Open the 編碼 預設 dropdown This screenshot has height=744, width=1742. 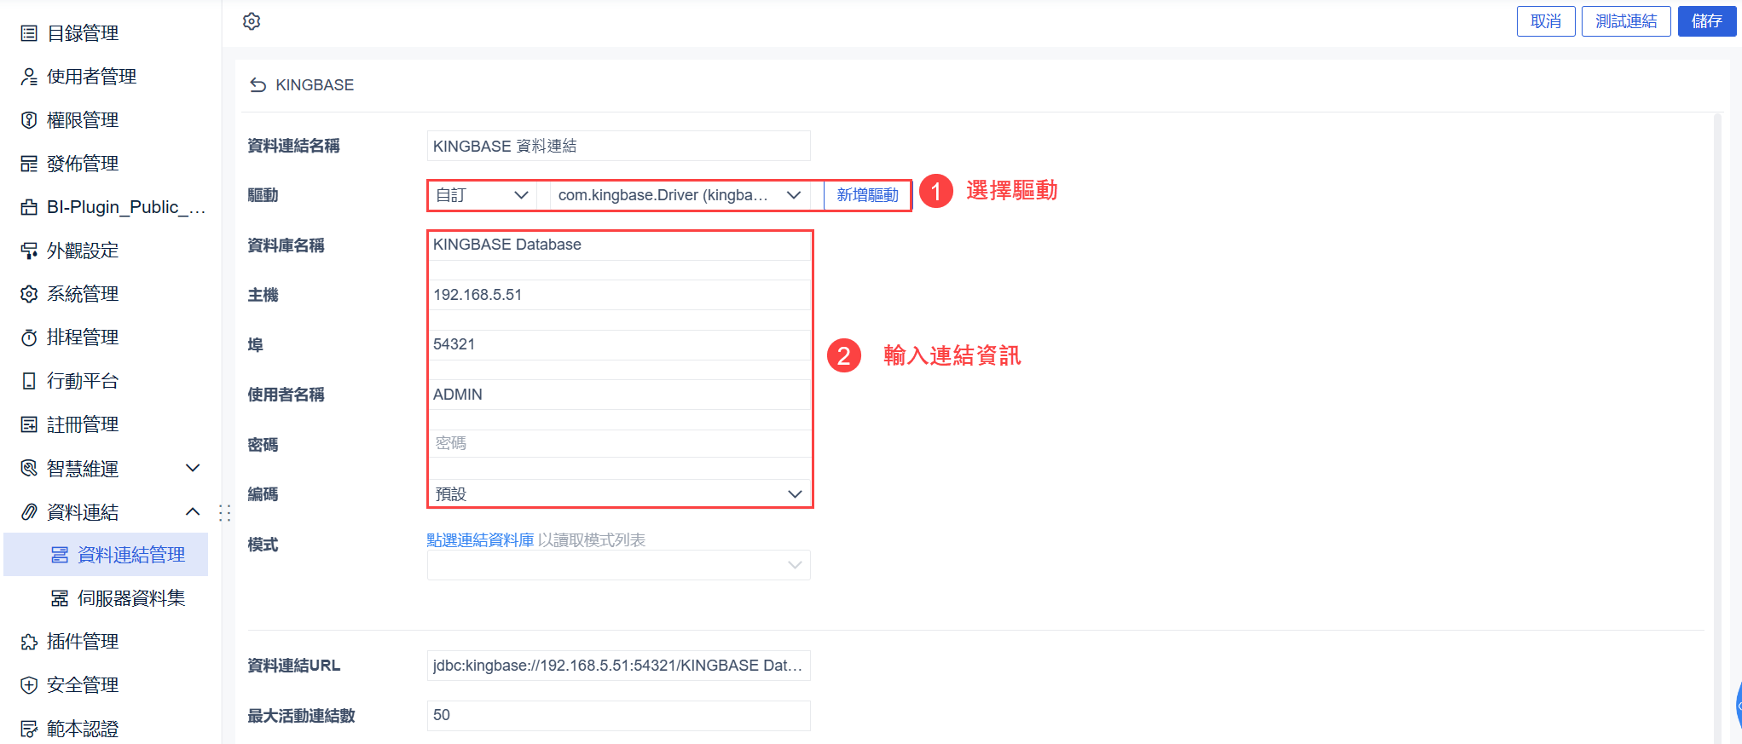coord(619,494)
